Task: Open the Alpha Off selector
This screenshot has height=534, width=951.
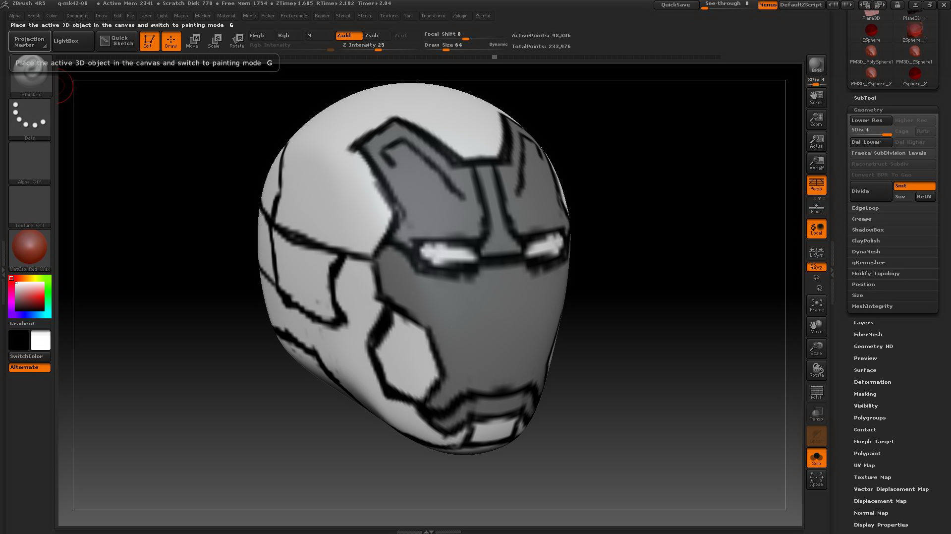Action: coord(30,163)
